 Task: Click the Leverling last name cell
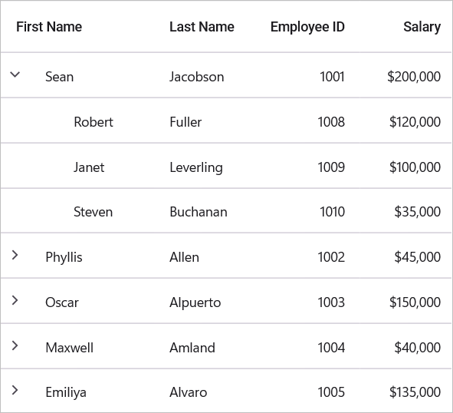click(196, 167)
